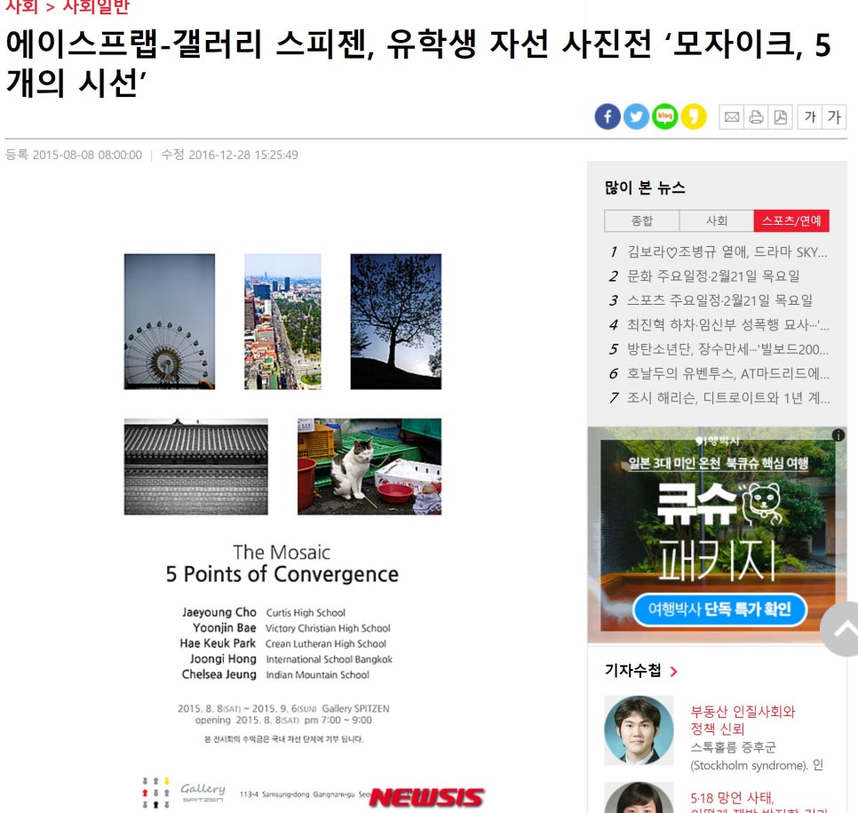
Task: Print the article using printer icon
Action: pyautogui.click(x=756, y=117)
